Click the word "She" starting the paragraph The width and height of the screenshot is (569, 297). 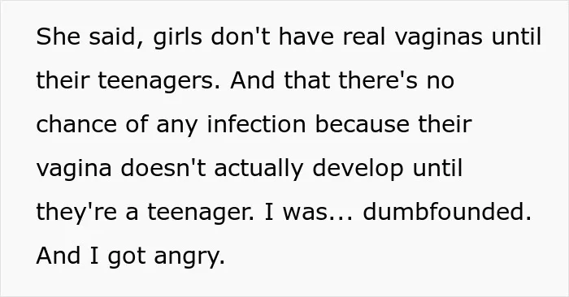58,37
